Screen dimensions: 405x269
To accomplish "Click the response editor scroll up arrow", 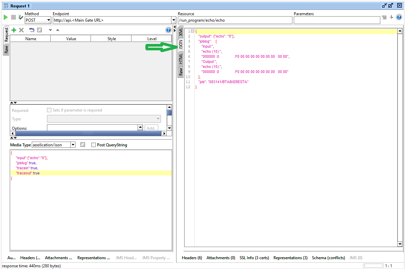I will (400, 31).
